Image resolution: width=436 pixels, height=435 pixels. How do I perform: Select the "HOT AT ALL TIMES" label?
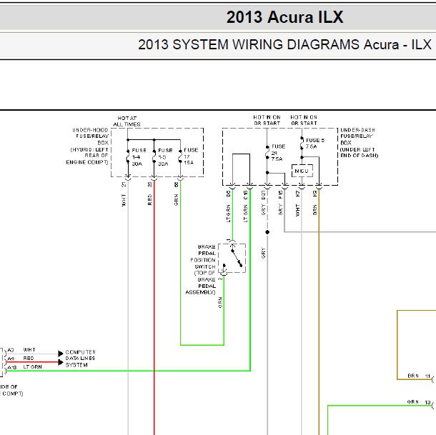[127, 121]
